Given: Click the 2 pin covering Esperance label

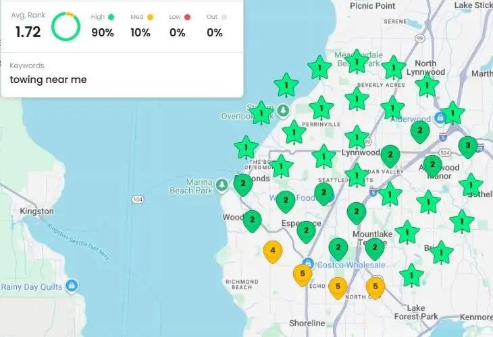Looking at the screenshot, I should click(306, 232).
